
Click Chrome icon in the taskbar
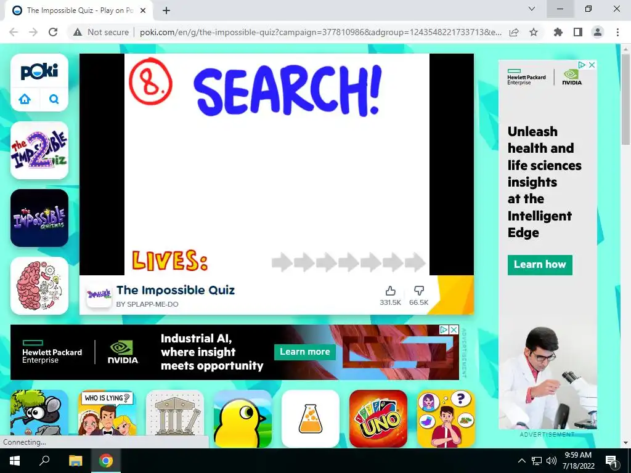[x=106, y=461]
